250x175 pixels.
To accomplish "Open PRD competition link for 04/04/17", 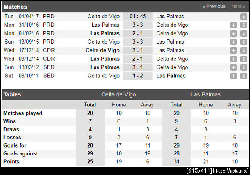I will coord(49,17).
